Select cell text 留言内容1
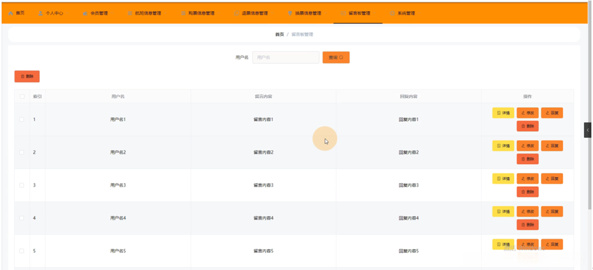 point(263,120)
